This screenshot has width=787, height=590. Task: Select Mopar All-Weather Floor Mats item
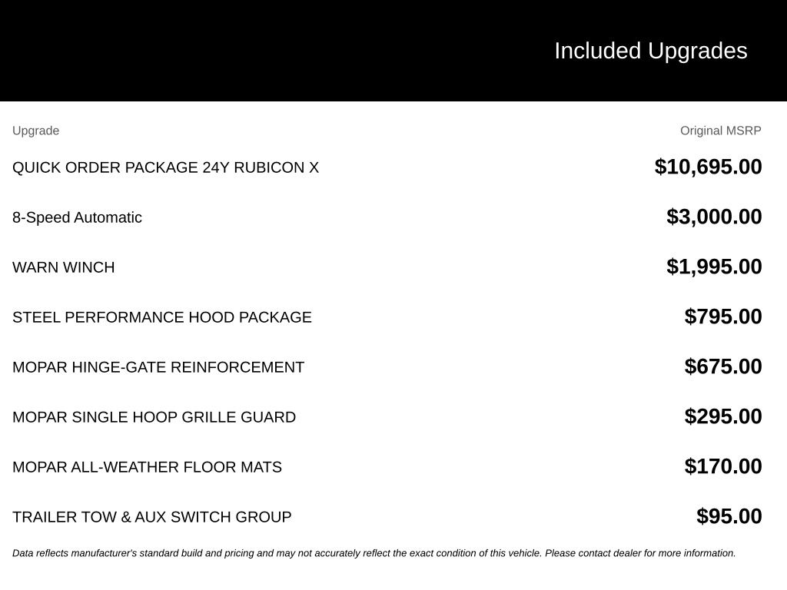pos(147,466)
